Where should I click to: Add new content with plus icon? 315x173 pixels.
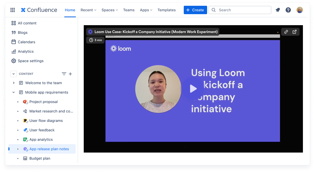(x=70, y=74)
